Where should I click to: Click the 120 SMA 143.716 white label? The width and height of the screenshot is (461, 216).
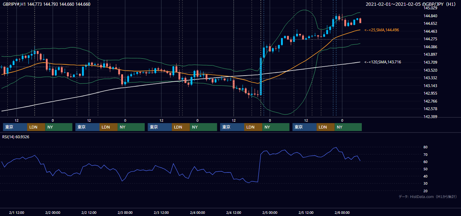383,62
